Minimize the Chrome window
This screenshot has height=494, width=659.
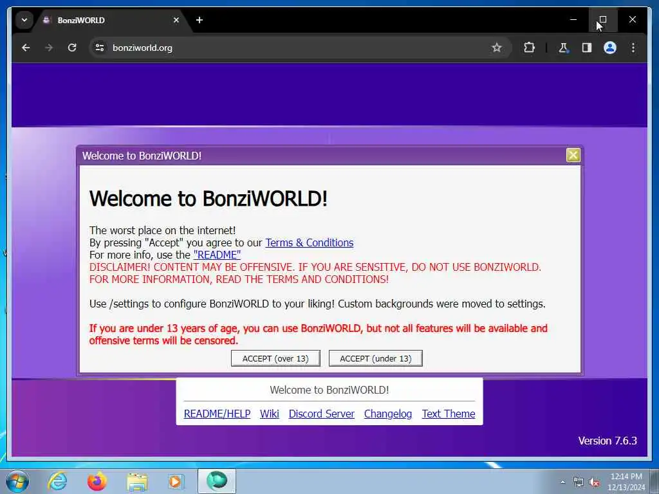click(573, 19)
